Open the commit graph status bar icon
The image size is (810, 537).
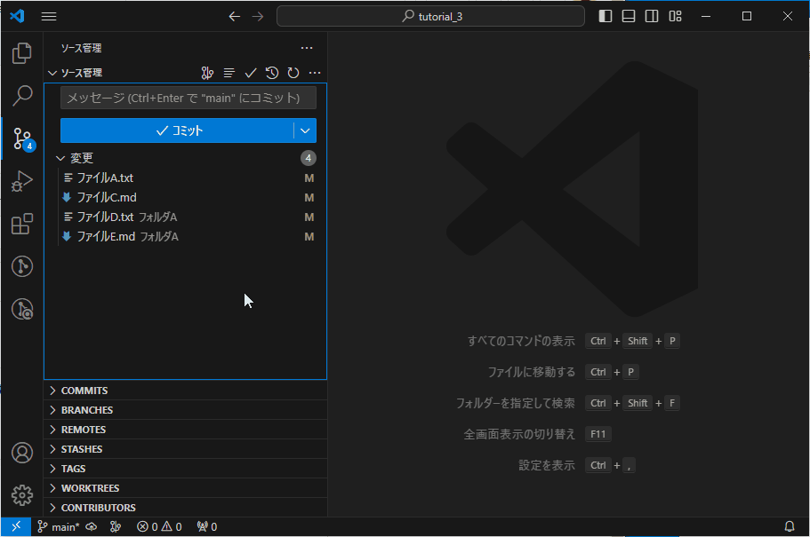click(x=116, y=526)
